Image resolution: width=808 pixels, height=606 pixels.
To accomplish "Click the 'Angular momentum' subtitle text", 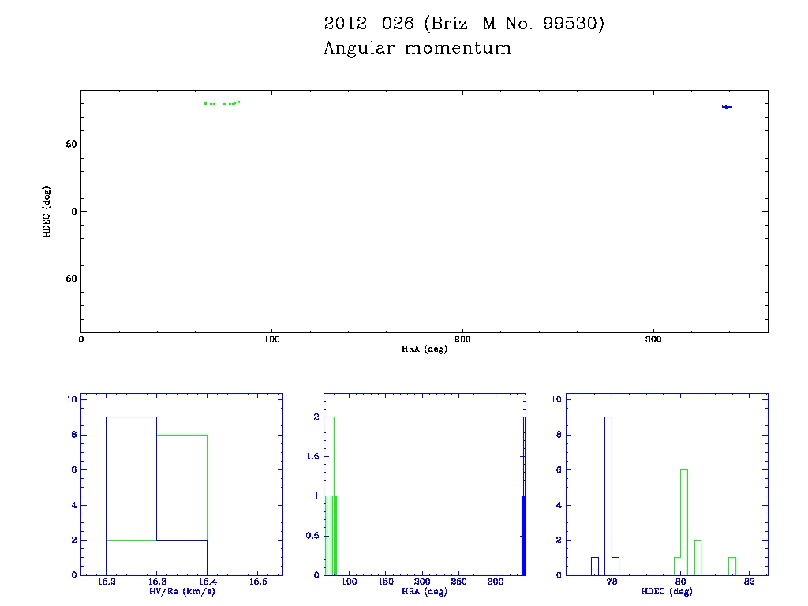I will coord(417,48).
